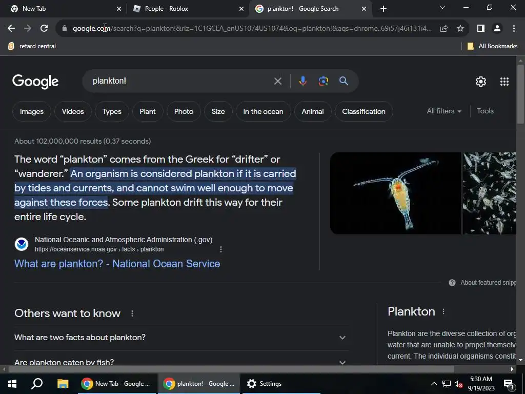Image resolution: width=525 pixels, height=394 pixels.
Task: Open a new browser tab
Action: [x=383, y=9]
